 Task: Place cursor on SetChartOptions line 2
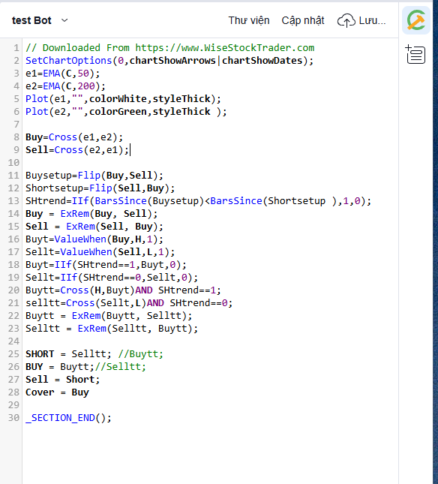click(169, 61)
